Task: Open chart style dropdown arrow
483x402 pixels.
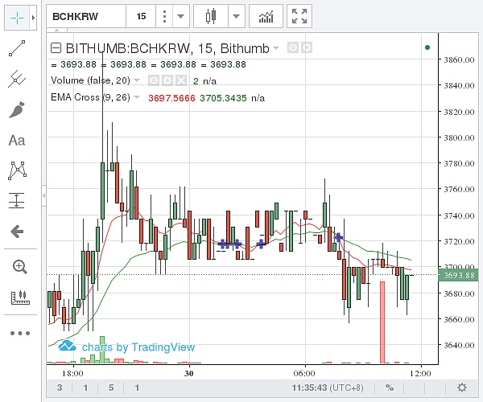Action: click(236, 16)
